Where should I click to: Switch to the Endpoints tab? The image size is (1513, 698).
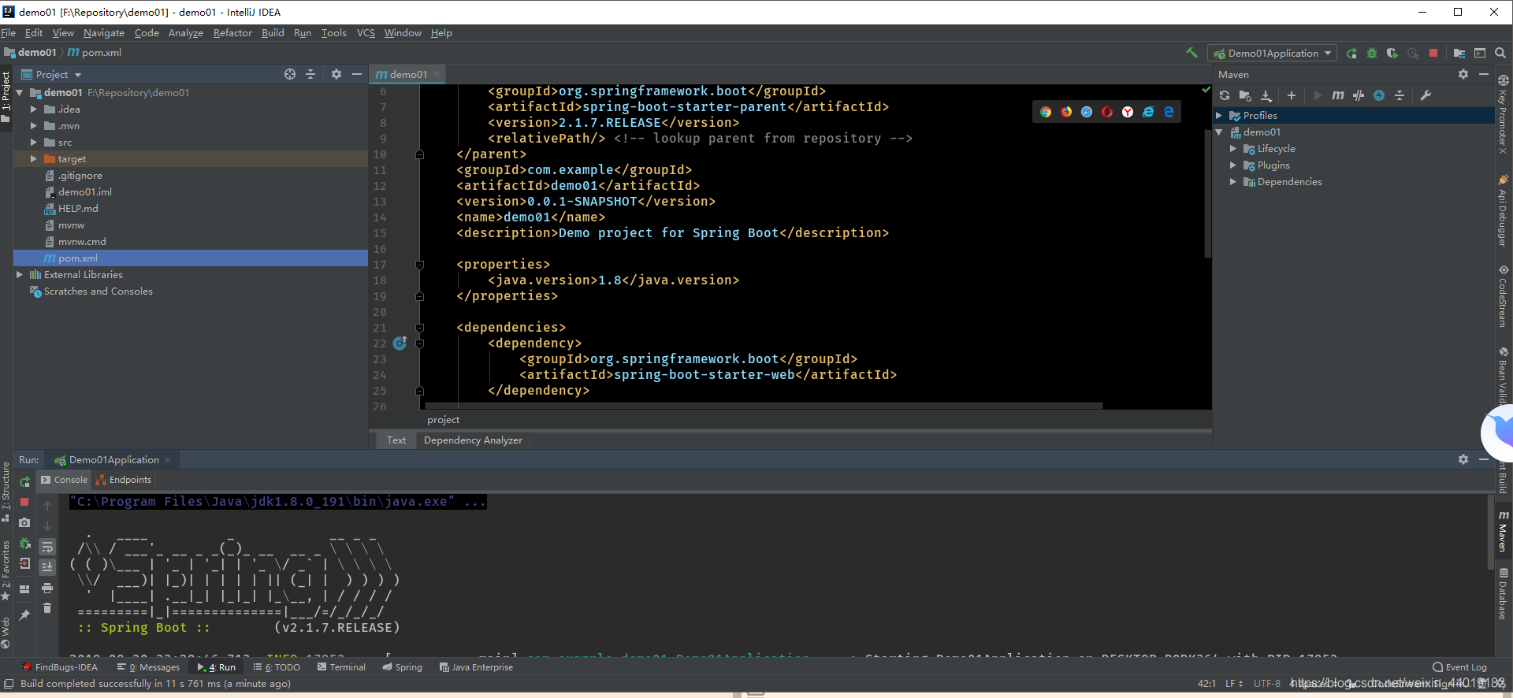[x=124, y=480]
